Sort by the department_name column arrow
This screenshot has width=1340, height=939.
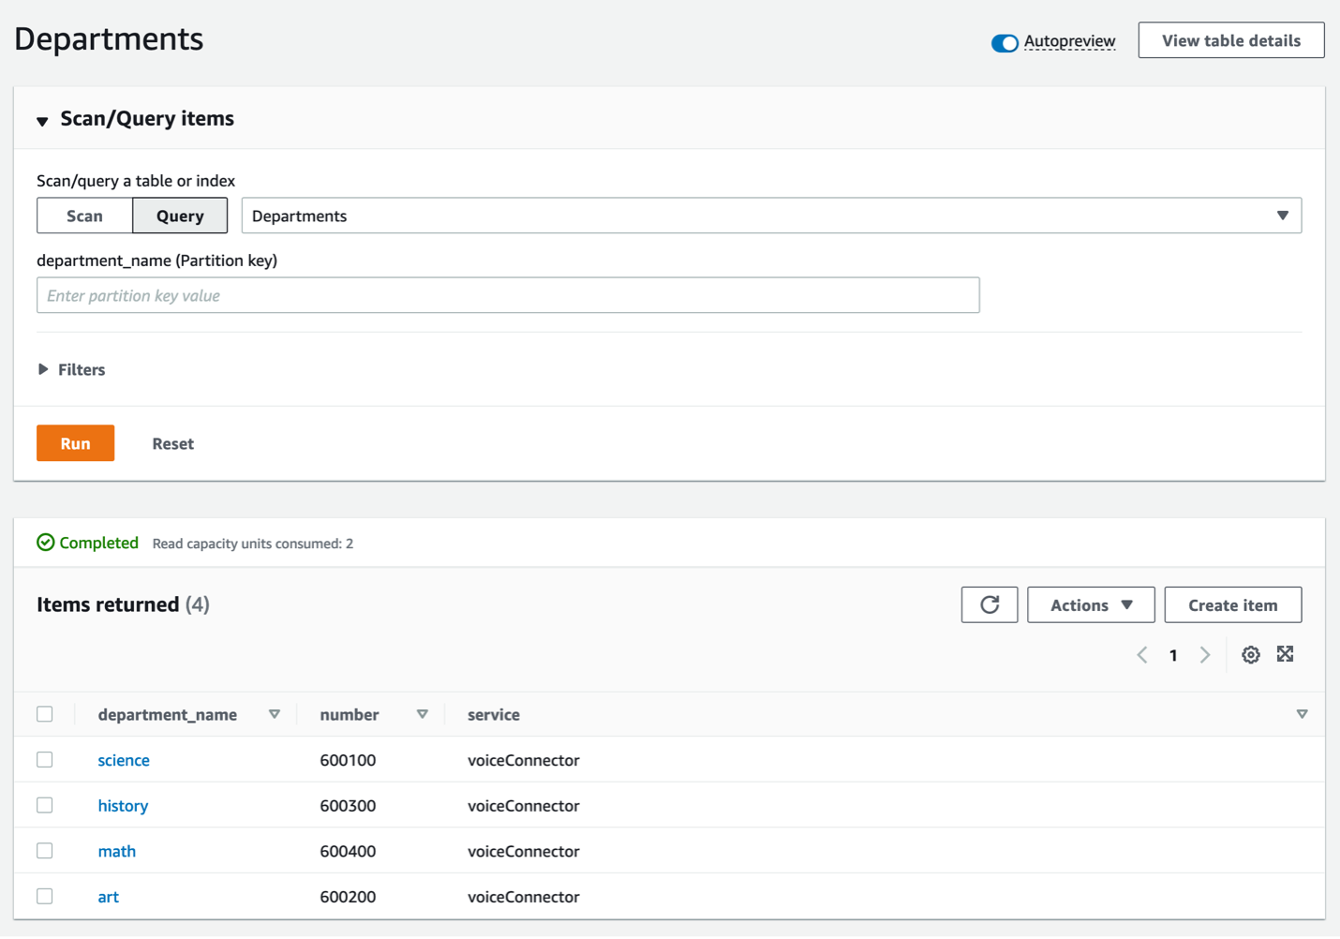275,714
